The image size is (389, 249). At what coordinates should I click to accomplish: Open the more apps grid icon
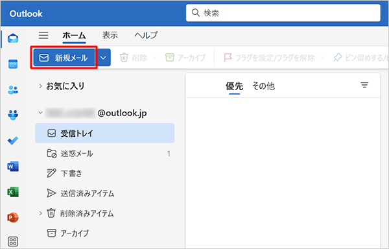tap(13, 241)
